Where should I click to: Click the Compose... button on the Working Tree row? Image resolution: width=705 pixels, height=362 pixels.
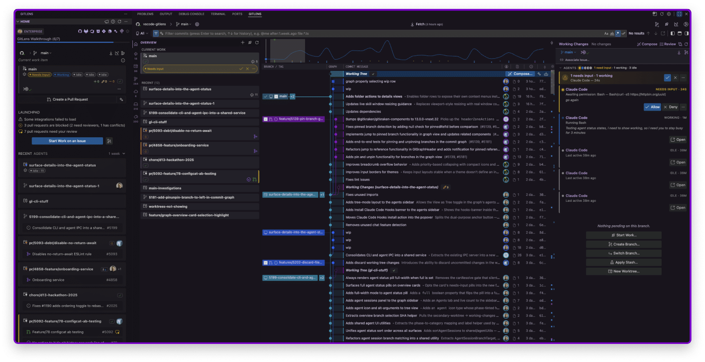tap(520, 74)
